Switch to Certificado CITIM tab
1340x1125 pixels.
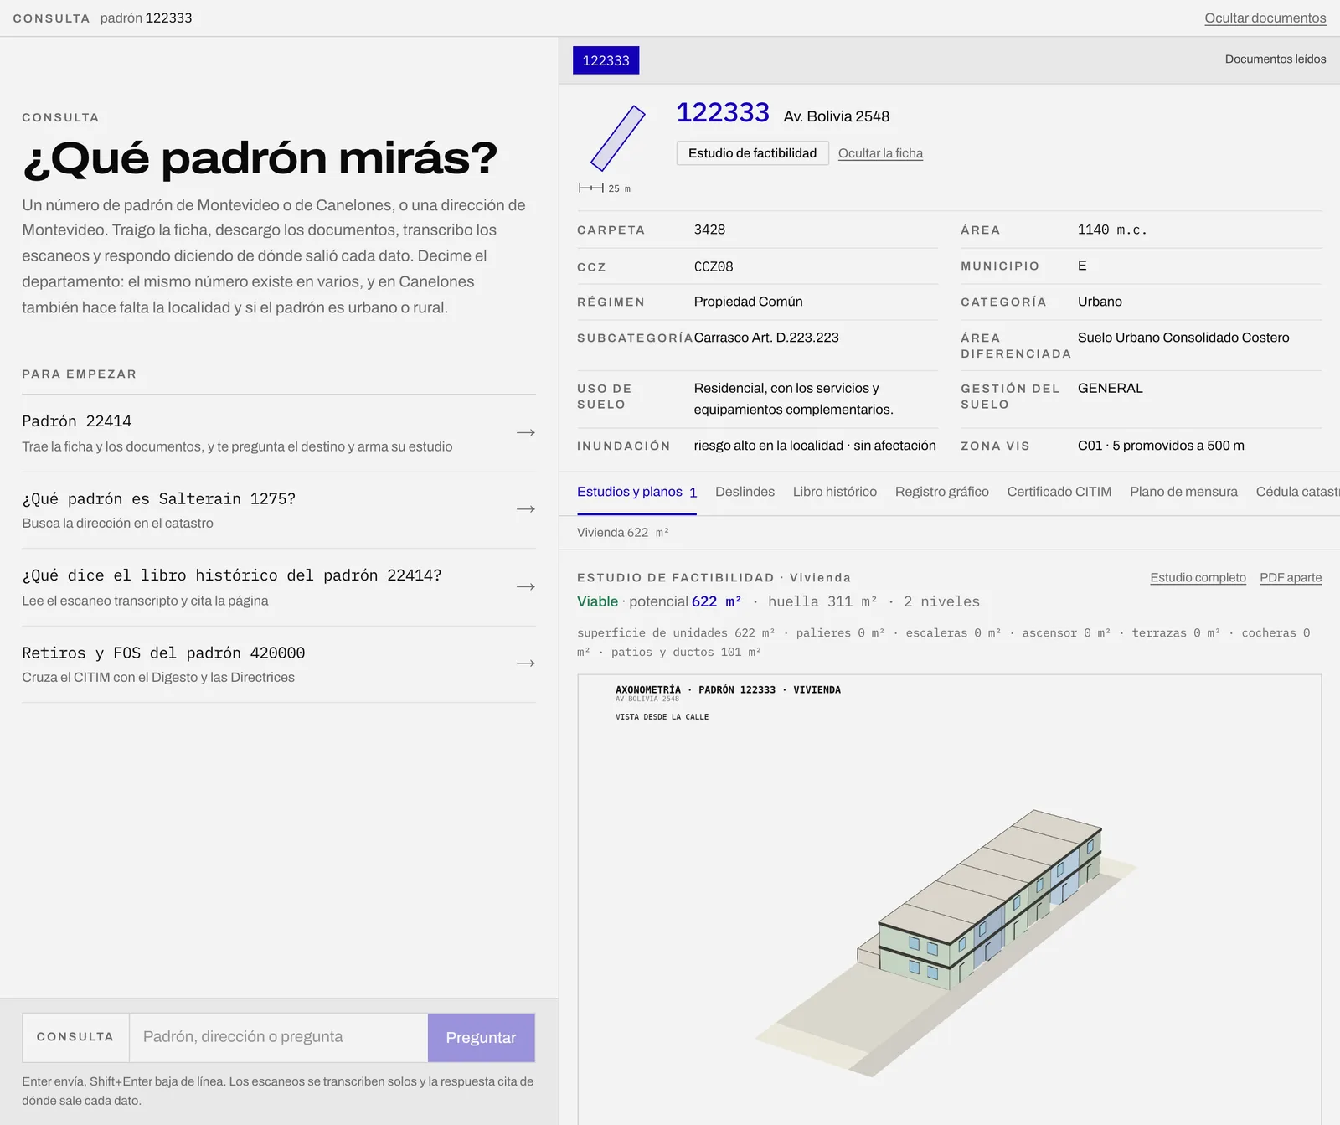pyautogui.click(x=1059, y=492)
